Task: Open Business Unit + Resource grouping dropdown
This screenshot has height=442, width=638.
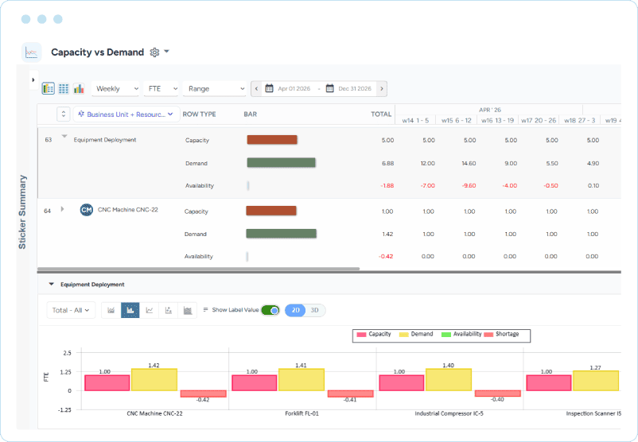Action: tap(126, 114)
